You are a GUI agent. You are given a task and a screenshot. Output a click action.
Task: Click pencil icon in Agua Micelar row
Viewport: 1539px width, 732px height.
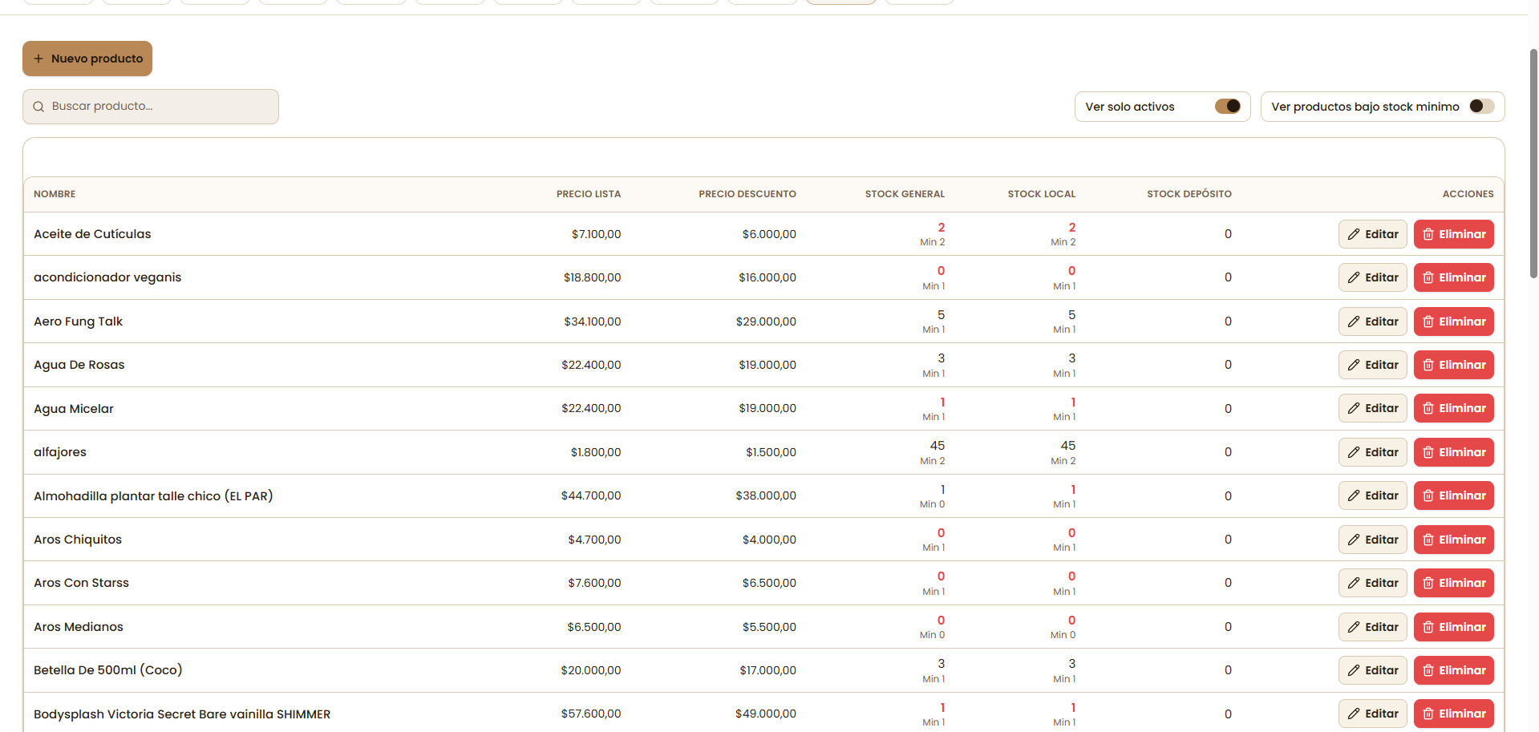pos(1354,408)
